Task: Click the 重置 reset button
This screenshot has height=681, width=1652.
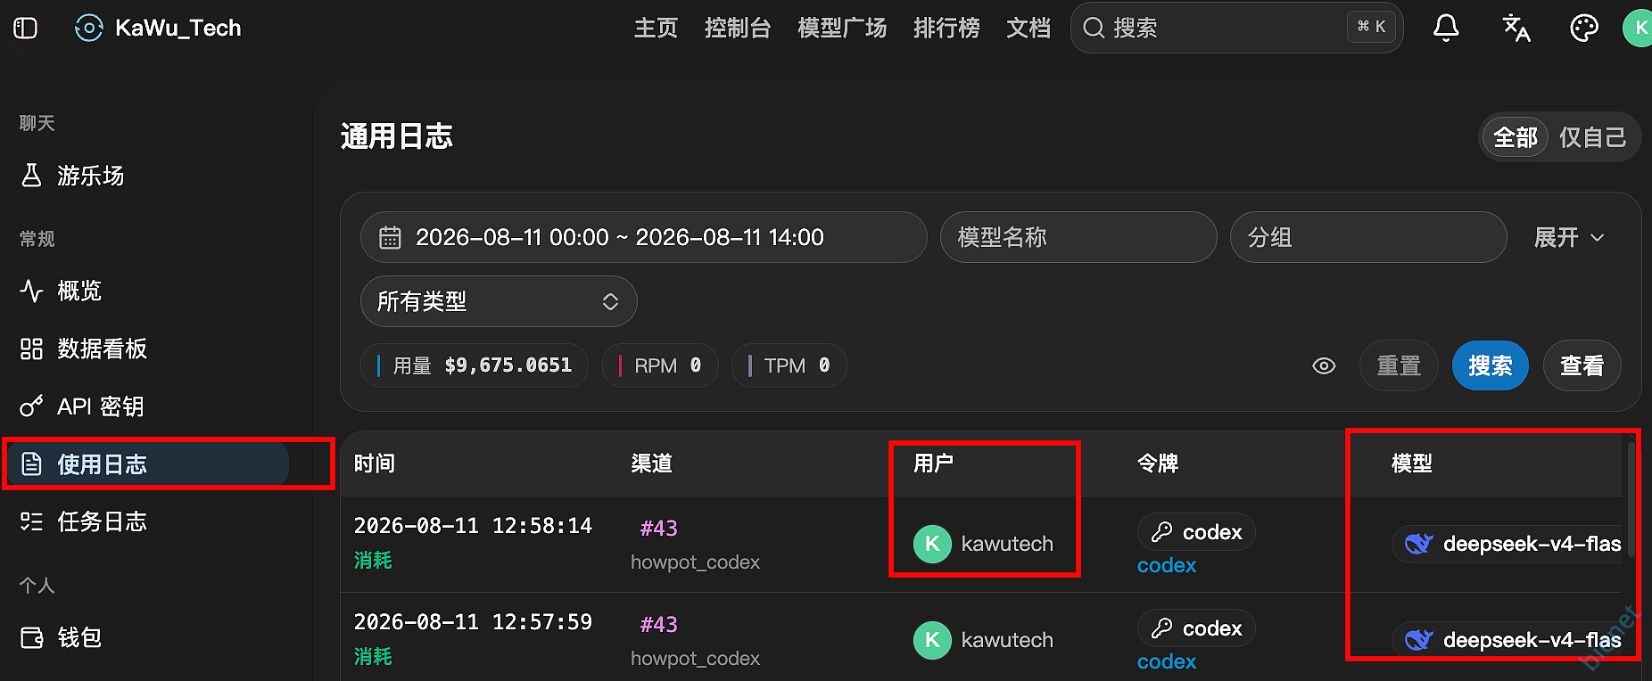Action: 1399,365
